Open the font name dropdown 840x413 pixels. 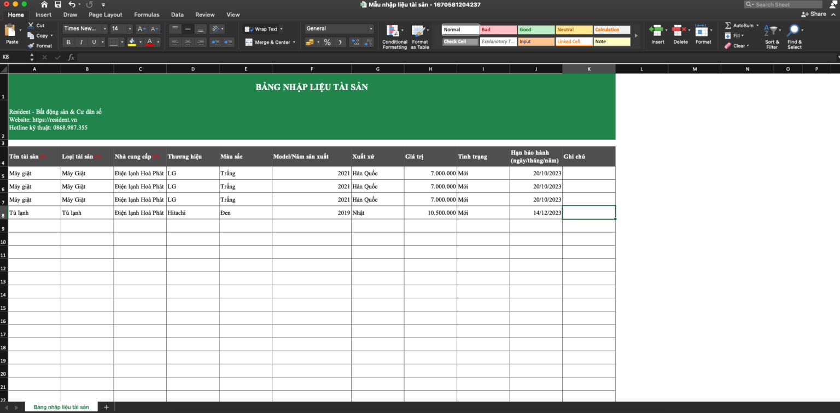(104, 29)
